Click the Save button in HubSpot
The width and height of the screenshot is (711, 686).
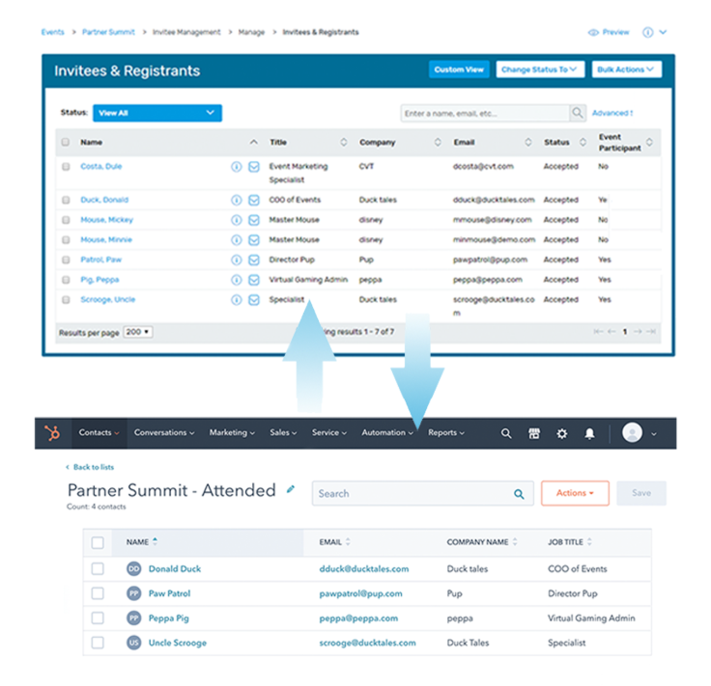(641, 493)
